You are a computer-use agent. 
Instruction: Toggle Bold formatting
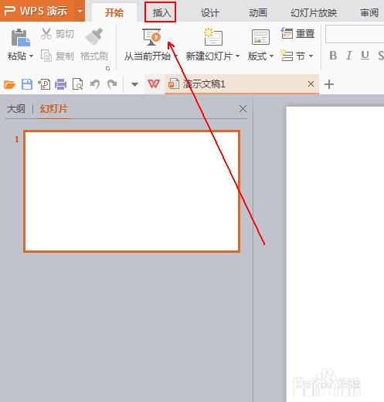333,56
